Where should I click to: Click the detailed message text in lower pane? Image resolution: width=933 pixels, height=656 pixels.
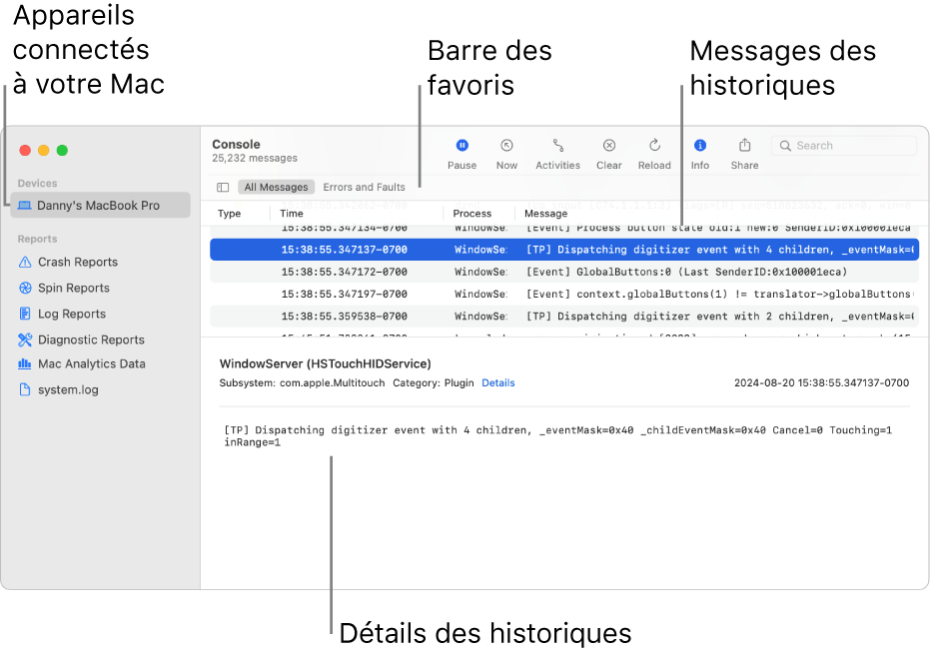point(557,436)
